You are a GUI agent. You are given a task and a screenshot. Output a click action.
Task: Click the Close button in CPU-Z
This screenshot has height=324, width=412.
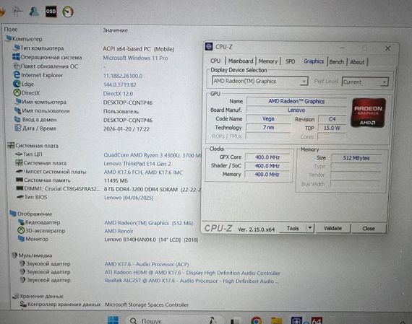pyautogui.click(x=369, y=228)
